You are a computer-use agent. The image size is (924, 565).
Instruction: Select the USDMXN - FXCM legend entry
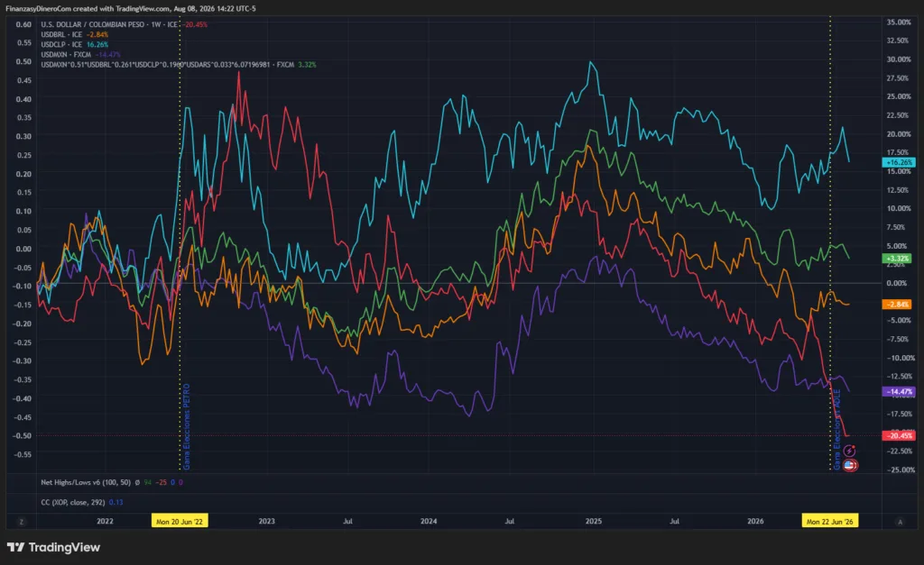click(66, 55)
